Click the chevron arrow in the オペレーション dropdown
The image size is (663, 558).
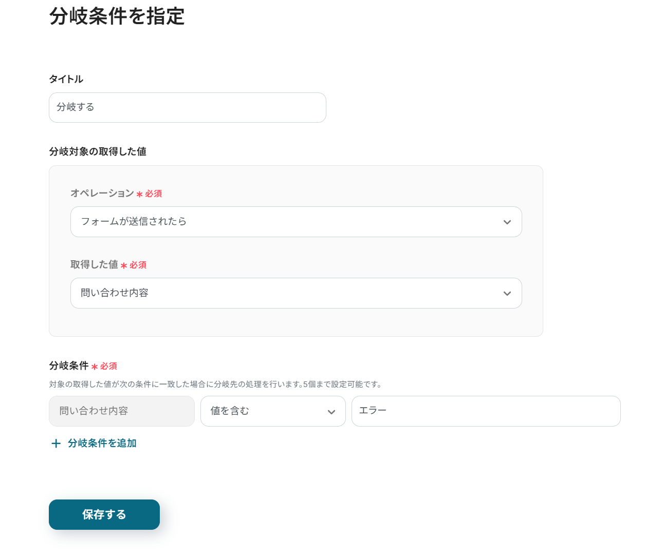coord(507,222)
